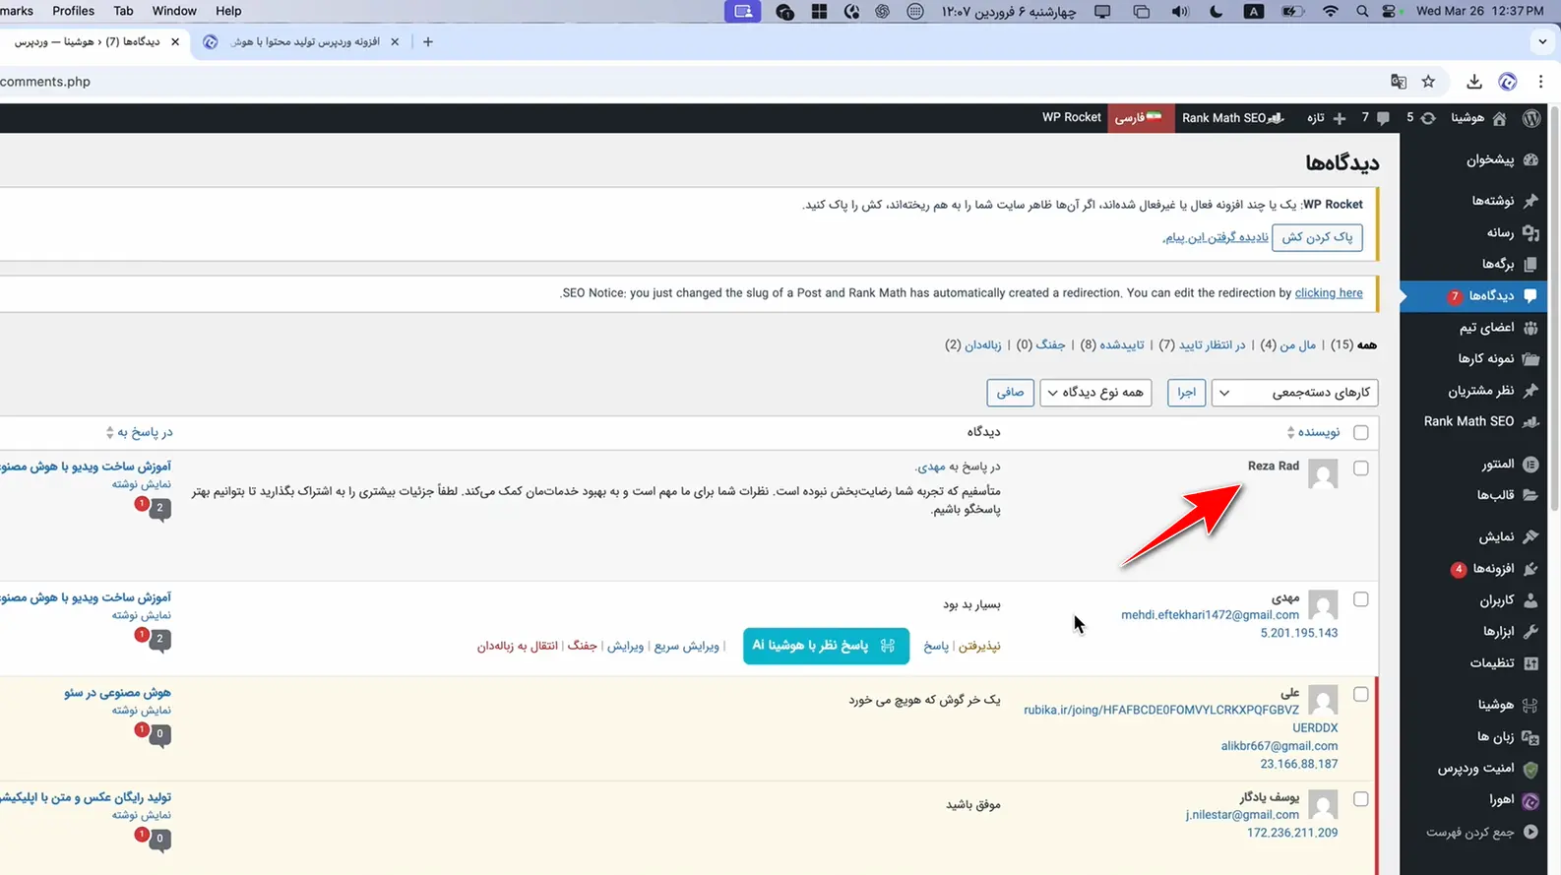1561x875 pixels.
Task: Open اعضای تیم team members icon
Action: (1530, 327)
